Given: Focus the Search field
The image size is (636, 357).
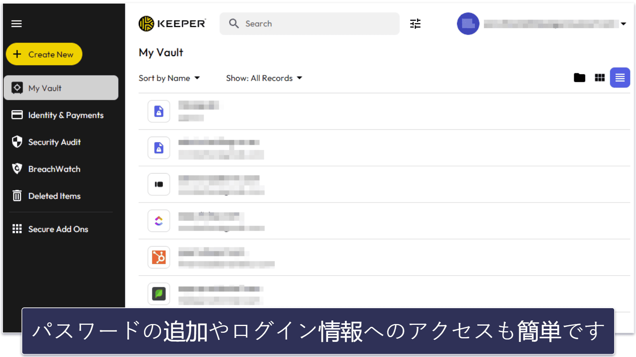Looking at the screenshot, I should [x=309, y=23].
